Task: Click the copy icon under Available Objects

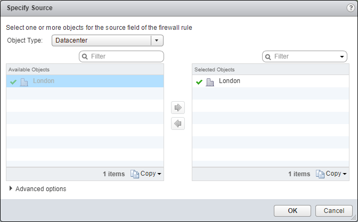Action: pyautogui.click(x=135, y=174)
